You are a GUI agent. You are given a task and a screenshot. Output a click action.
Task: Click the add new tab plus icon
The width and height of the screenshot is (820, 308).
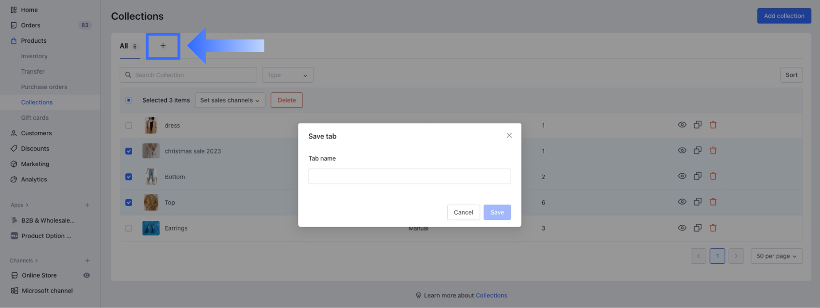[163, 46]
